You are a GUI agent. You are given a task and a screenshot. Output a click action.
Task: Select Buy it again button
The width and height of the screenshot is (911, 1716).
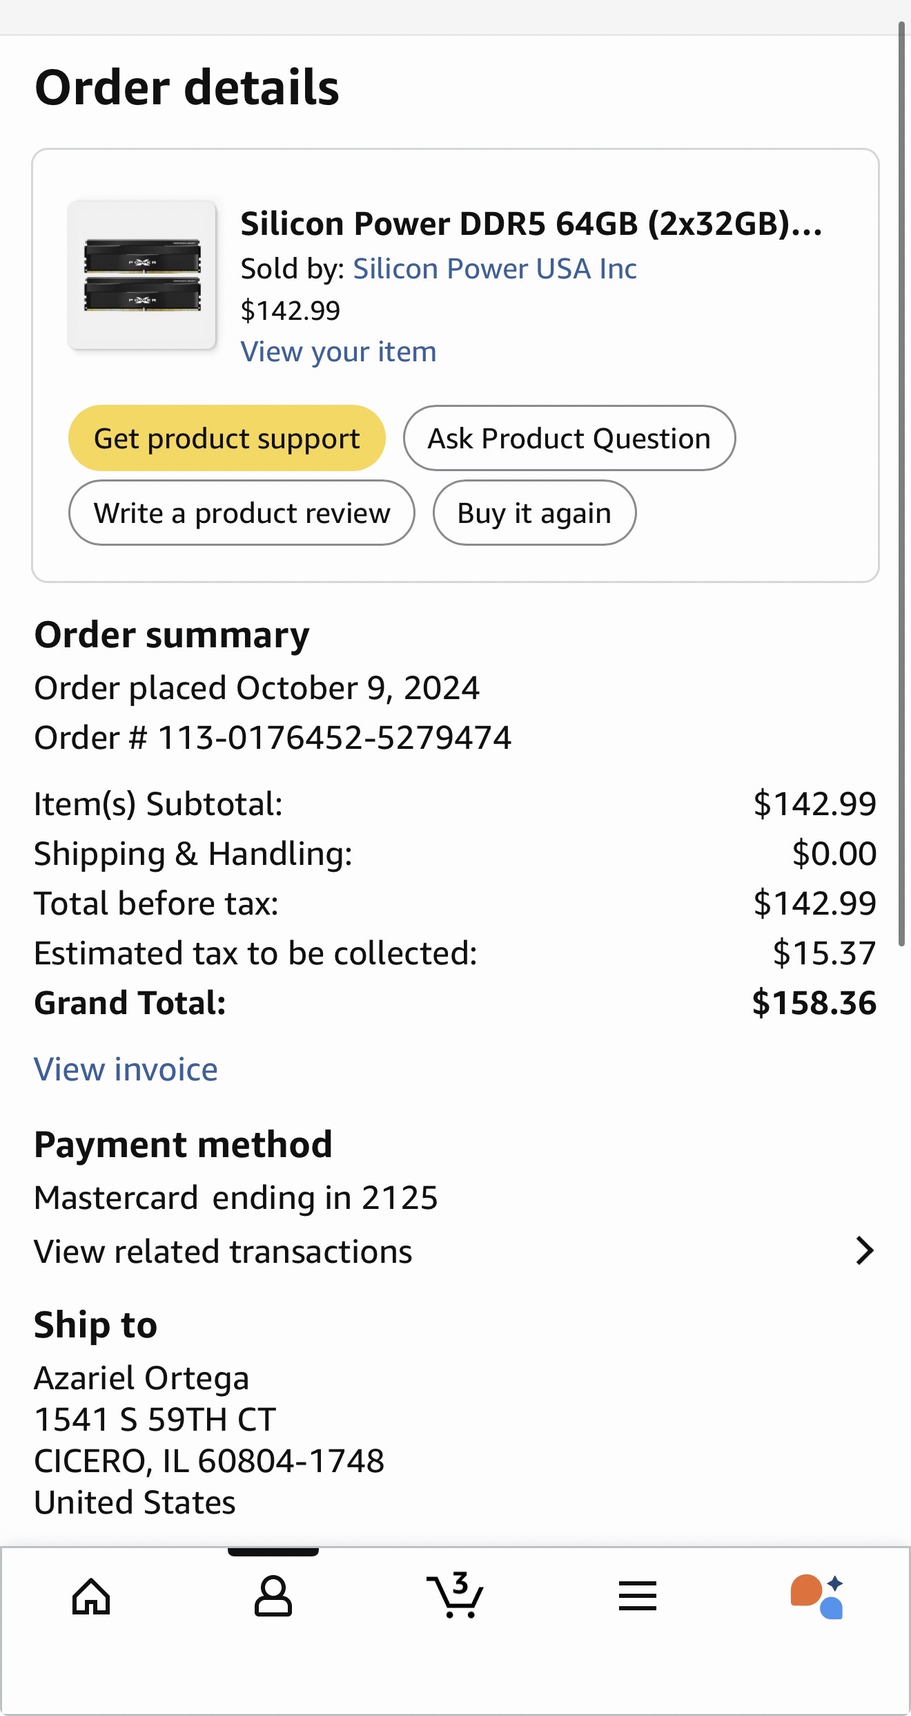[x=534, y=513]
